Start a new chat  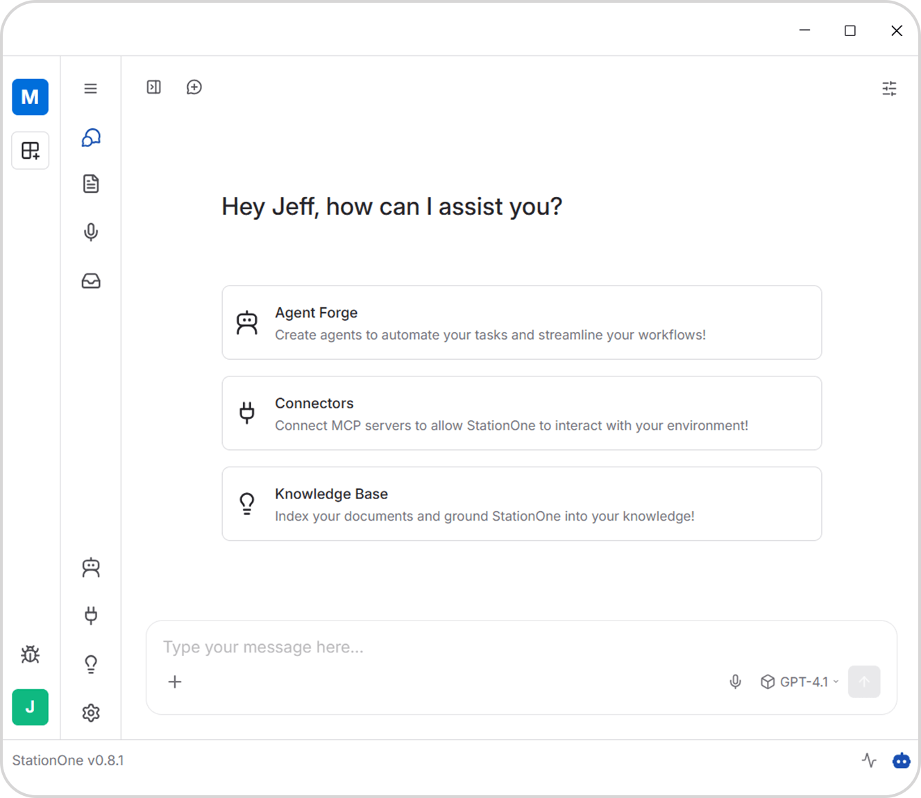[194, 87]
